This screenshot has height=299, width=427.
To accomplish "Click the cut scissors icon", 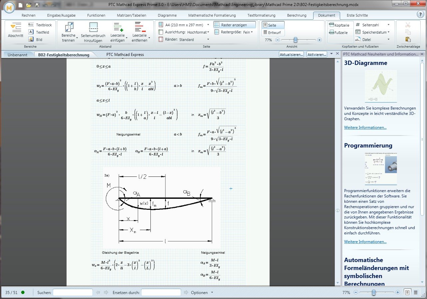I will [408, 25].
